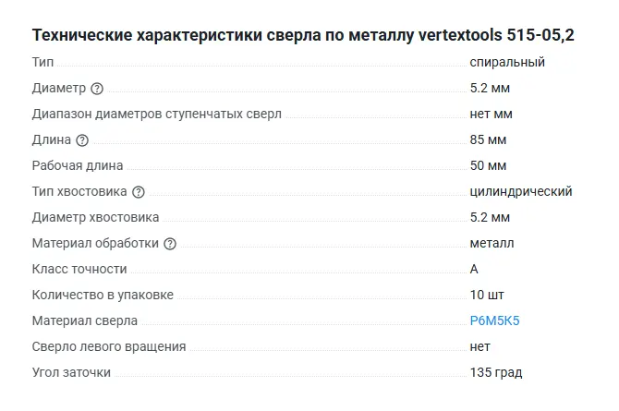Image resolution: width=619 pixels, height=411 pixels.
Task: Select the Диаметр хвостовика label
Action: point(95,217)
